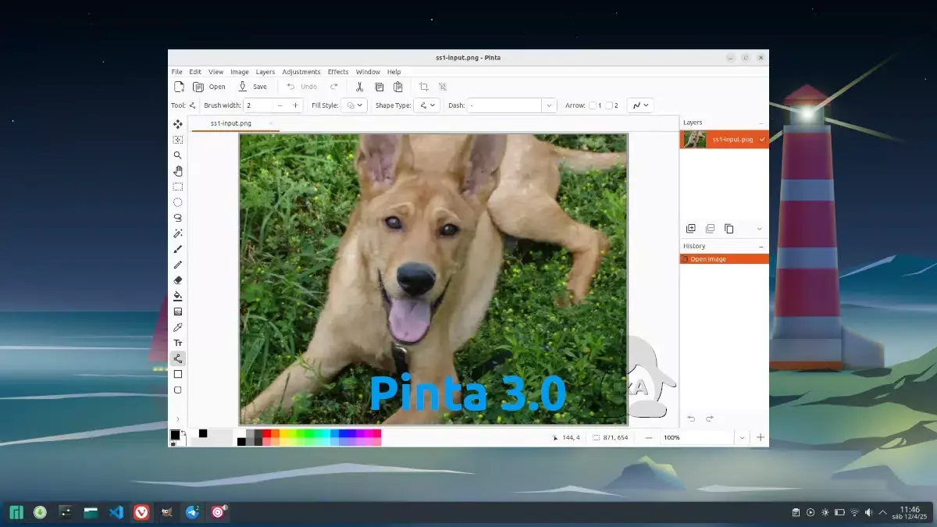The width and height of the screenshot is (937, 527).
Task: Open the File menu
Action: point(177,72)
